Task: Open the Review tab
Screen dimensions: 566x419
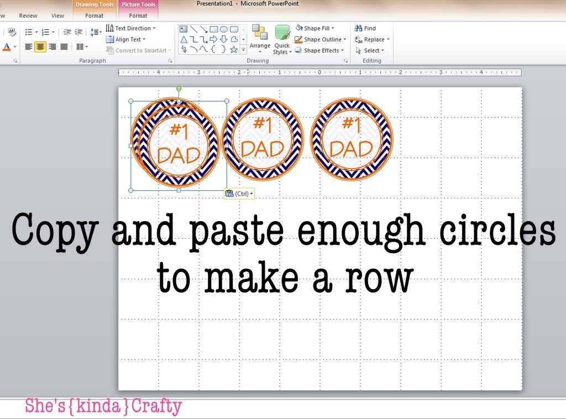Action: click(28, 15)
